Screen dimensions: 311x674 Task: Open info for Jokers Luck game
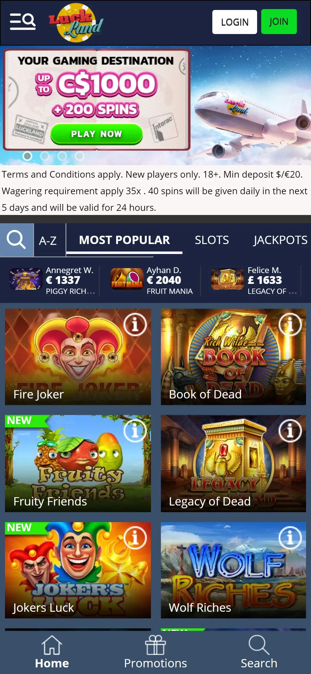pyautogui.click(x=135, y=538)
